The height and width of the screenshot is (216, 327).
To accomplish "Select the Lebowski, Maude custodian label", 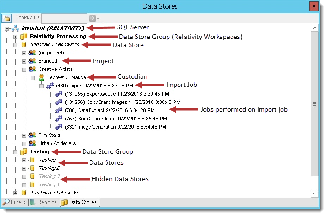I will click(67, 77).
